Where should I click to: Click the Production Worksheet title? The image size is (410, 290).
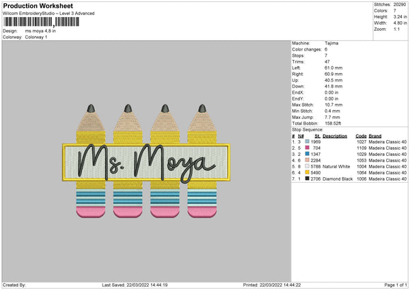(38, 5)
